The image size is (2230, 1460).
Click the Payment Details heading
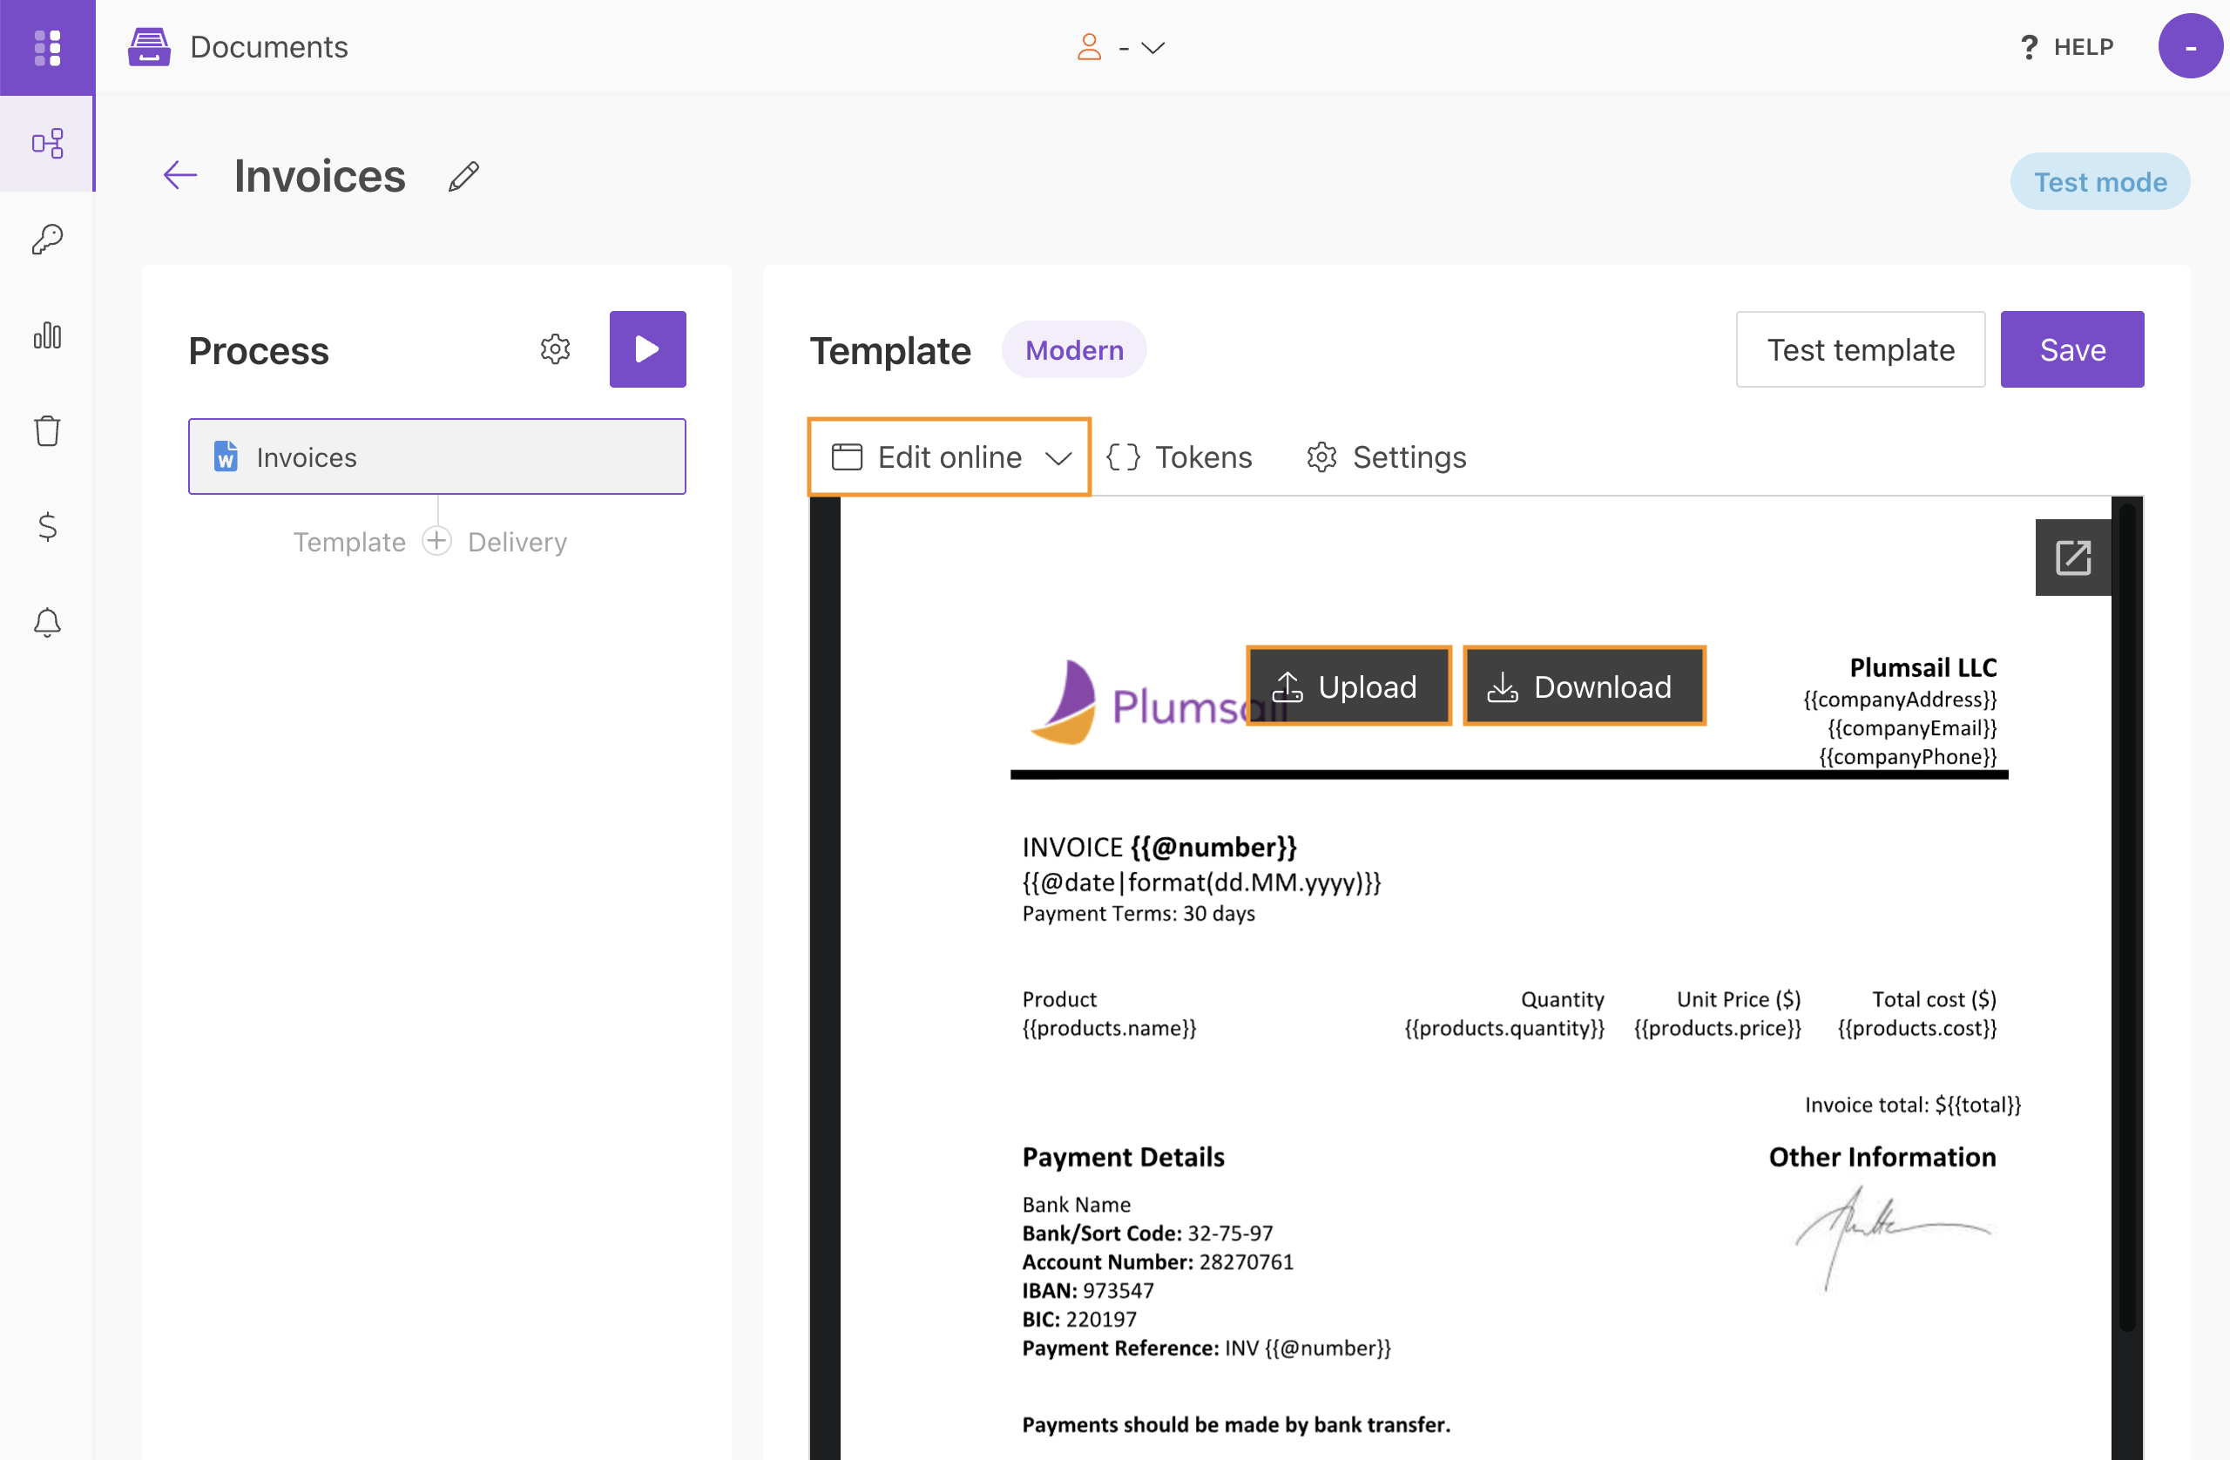point(1123,1158)
